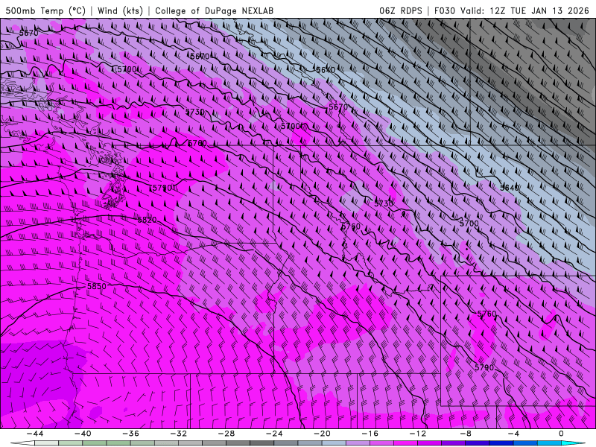
Task: Click the 5820 height contour label
Action: pos(147,220)
